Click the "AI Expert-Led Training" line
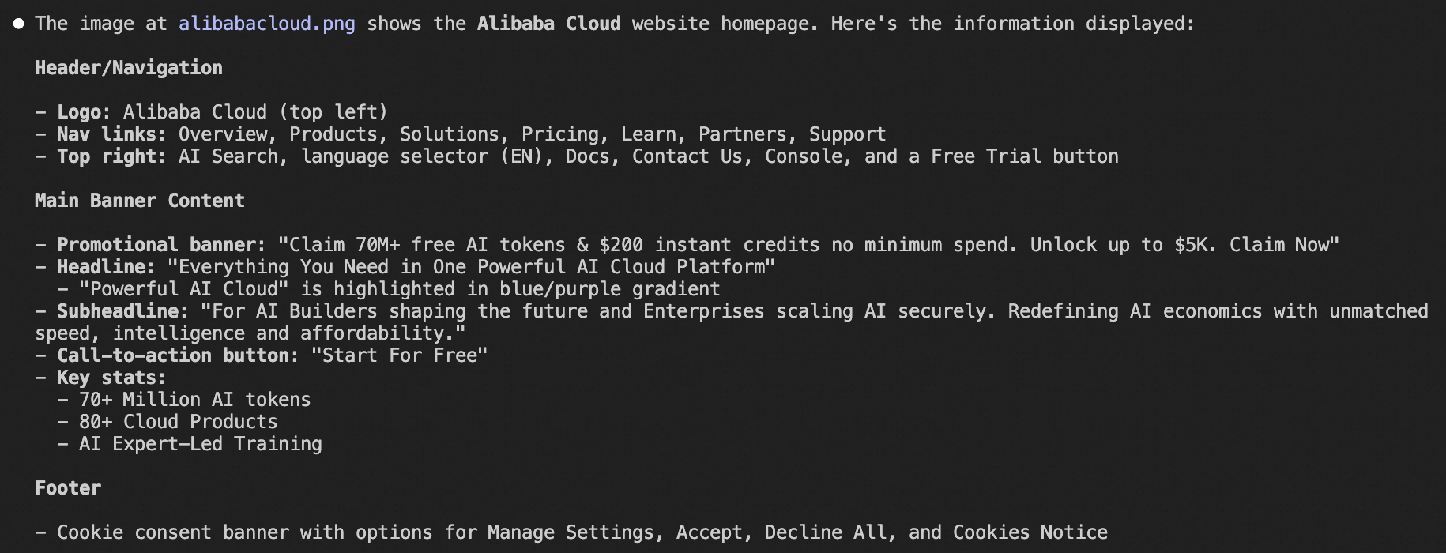Image resolution: width=1446 pixels, height=553 pixels. coord(200,444)
